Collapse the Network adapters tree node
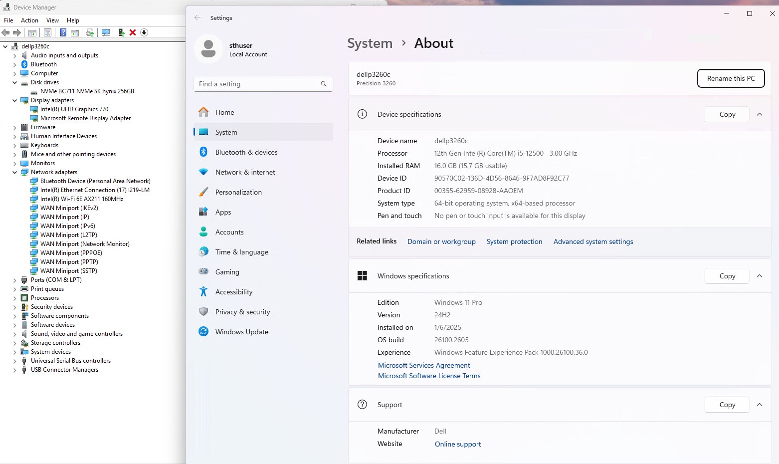This screenshot has width=779, height=464. [14, 172]
